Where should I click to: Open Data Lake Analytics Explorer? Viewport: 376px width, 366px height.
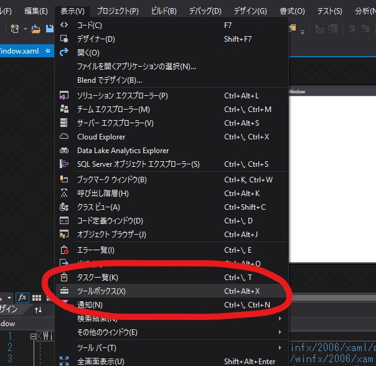point(171,151)
